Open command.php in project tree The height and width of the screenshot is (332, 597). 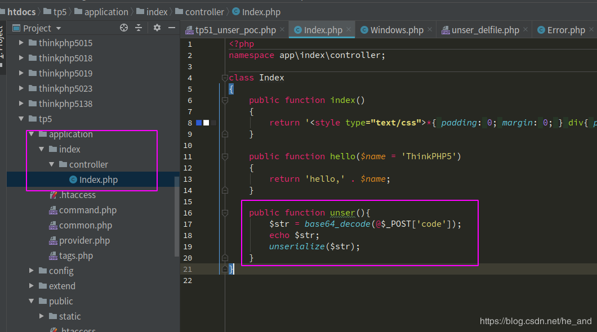pyautogui.click(x=87, y=210)
